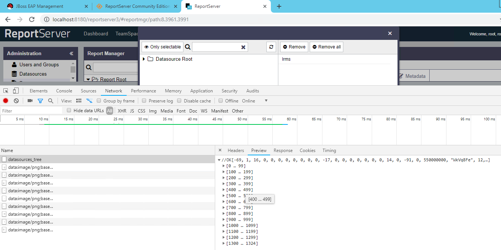Screen dimensions: 501x250
Task: Expand the [100 … 199] array range
Action: point(223,172)
